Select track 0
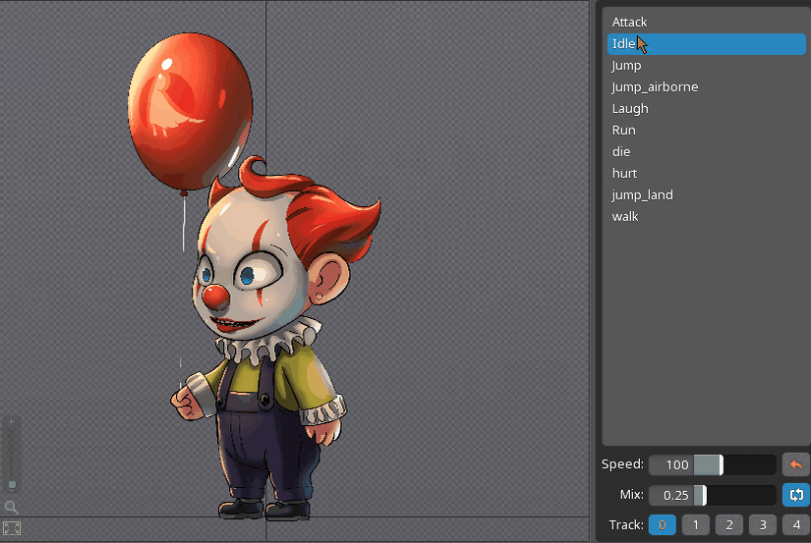This screenshot has width=811, height=543. click(x=662, y=525)
